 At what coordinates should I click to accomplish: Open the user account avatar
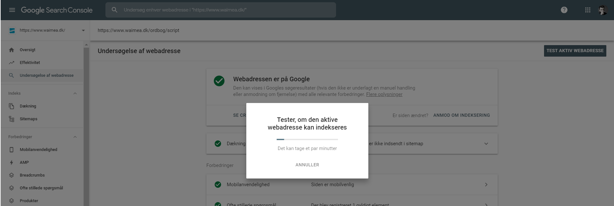pyautogui.click(x=602, y=10)
